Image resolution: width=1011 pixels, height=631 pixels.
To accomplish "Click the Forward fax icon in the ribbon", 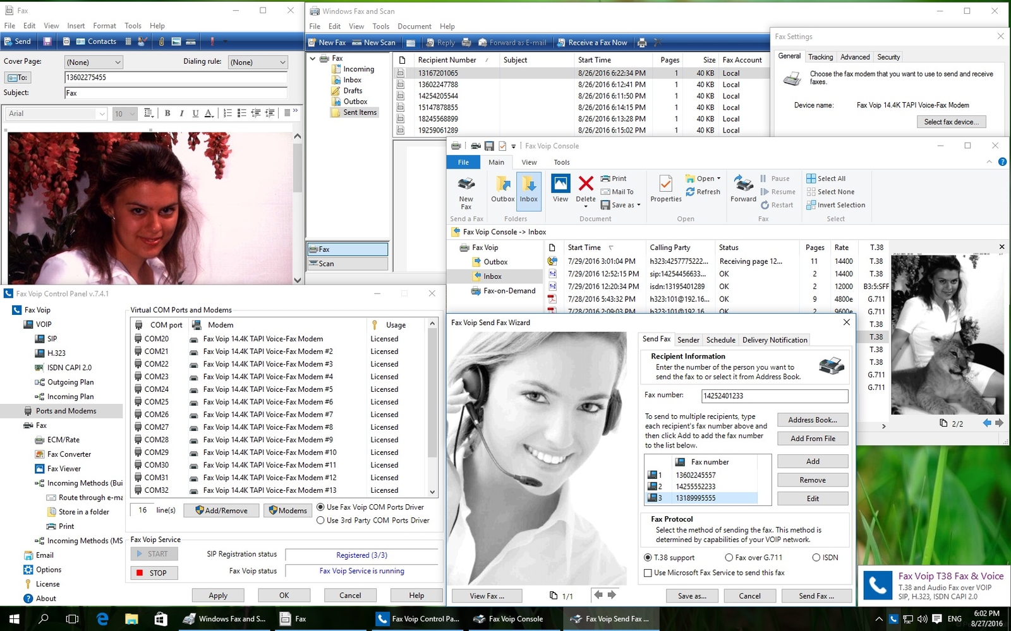I will (743, 189).
